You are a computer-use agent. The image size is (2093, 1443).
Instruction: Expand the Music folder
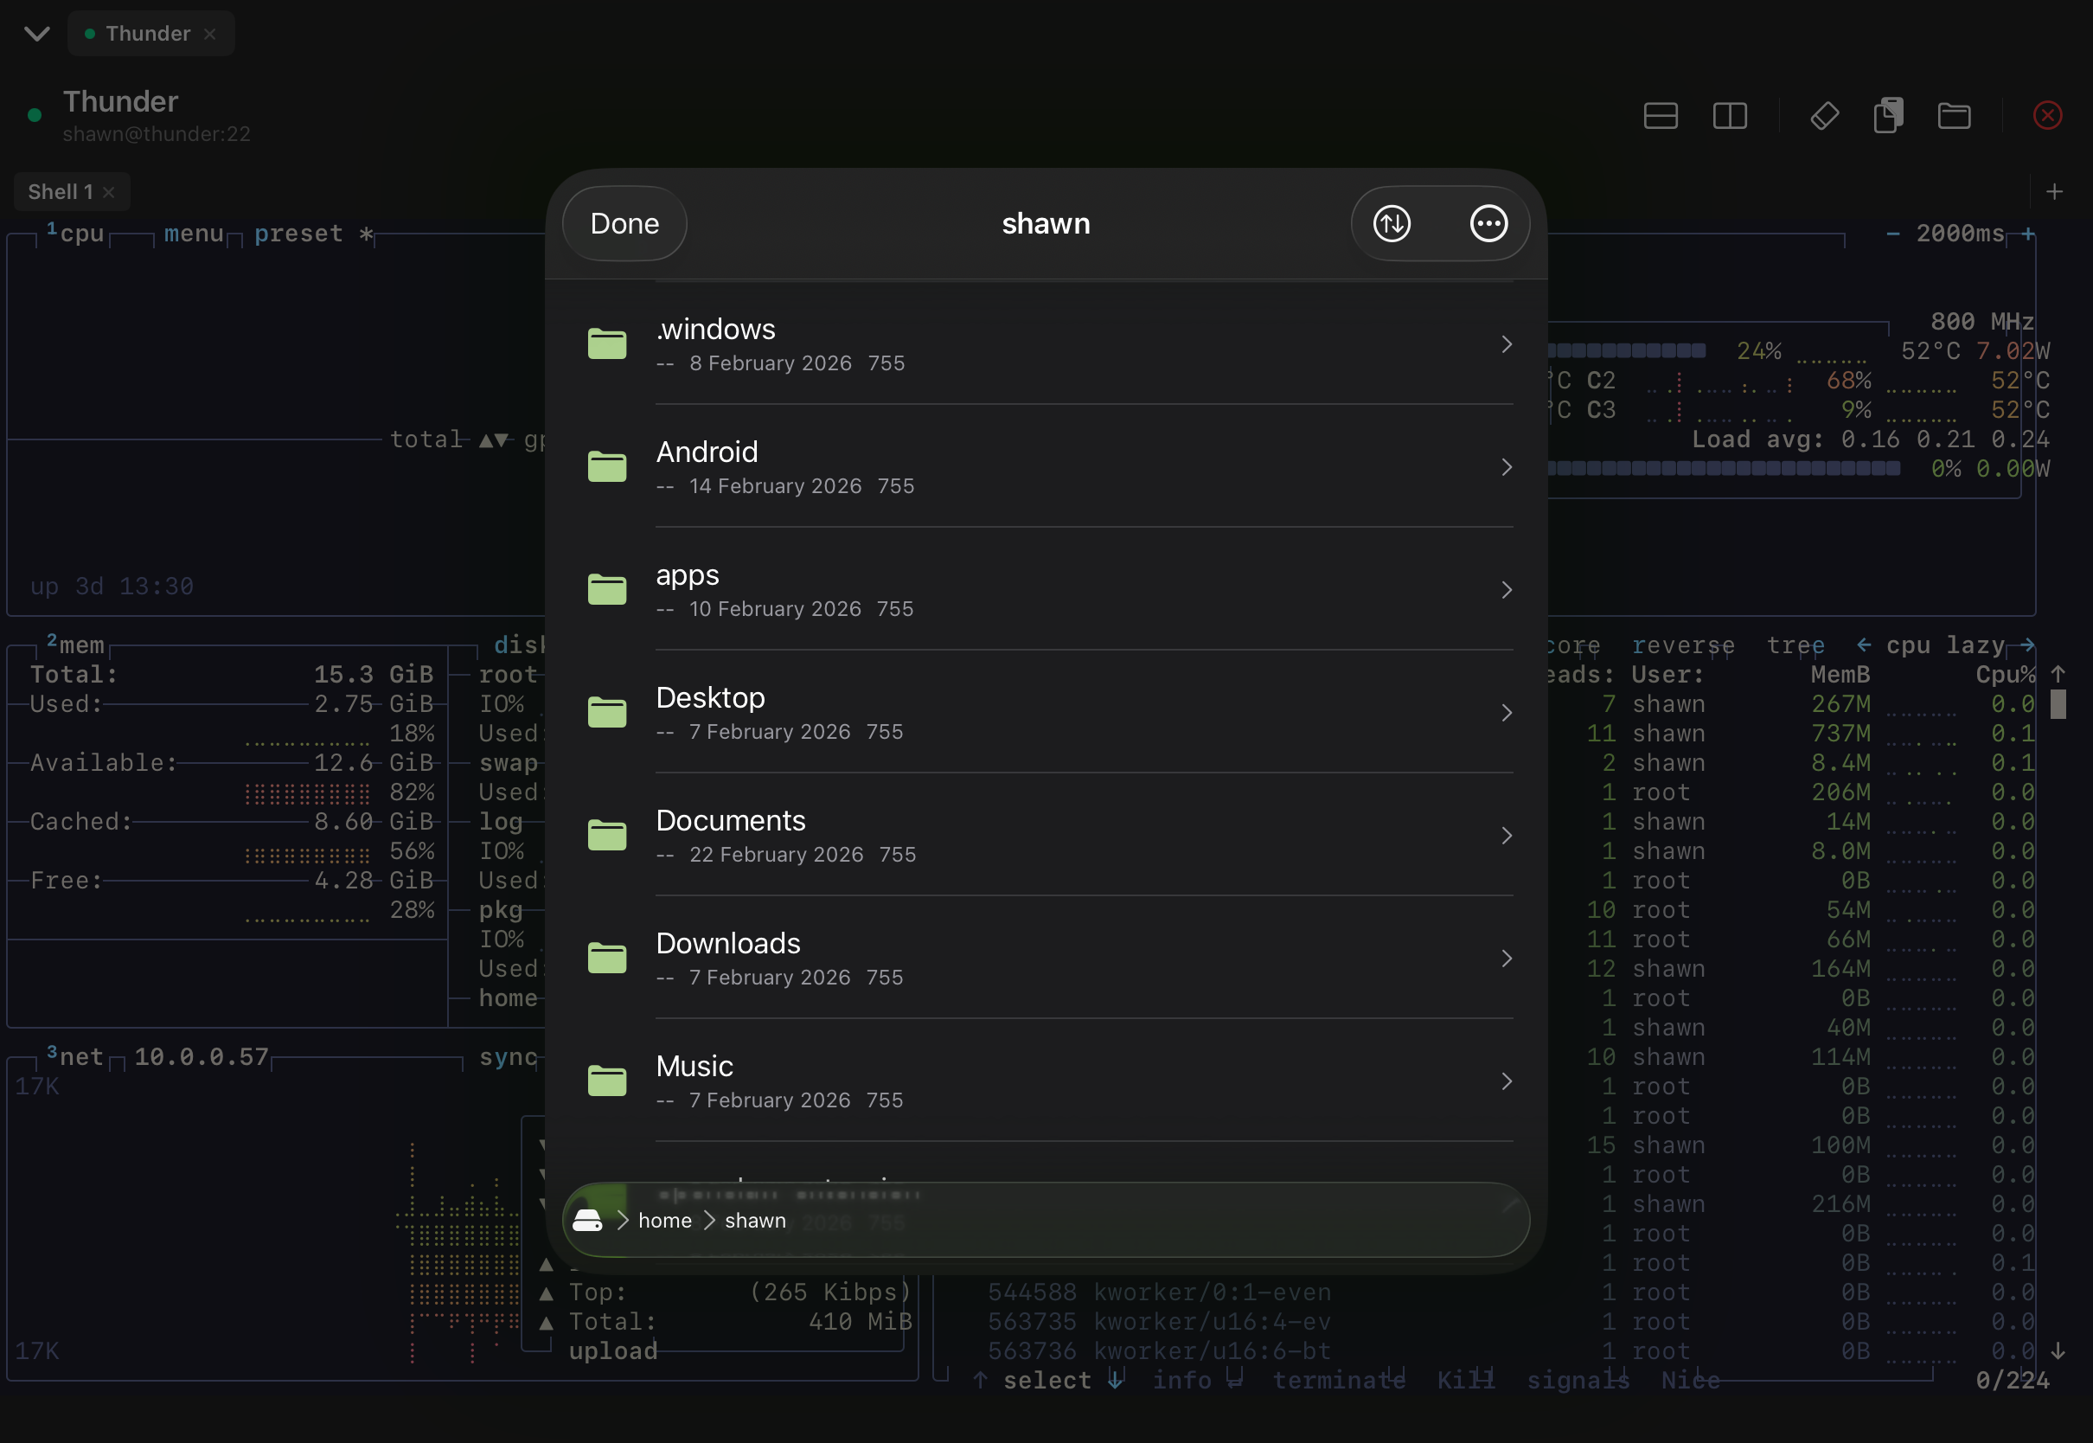pos(1506,1081)
